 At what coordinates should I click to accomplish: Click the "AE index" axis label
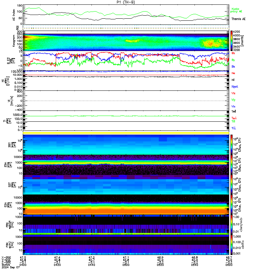pyautogui.click(x=14, y=15)
